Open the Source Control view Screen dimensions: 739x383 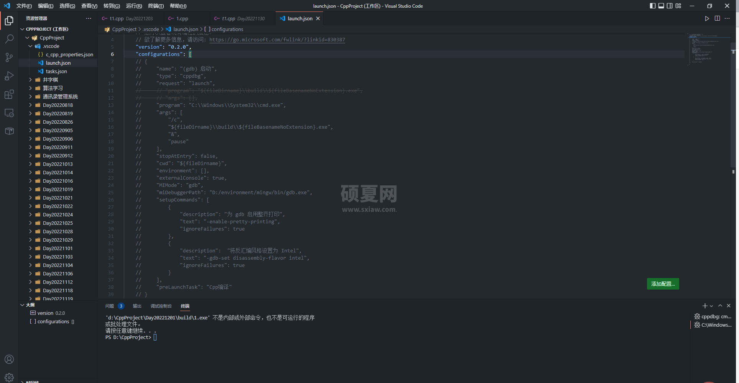click(x=9, y=57)
